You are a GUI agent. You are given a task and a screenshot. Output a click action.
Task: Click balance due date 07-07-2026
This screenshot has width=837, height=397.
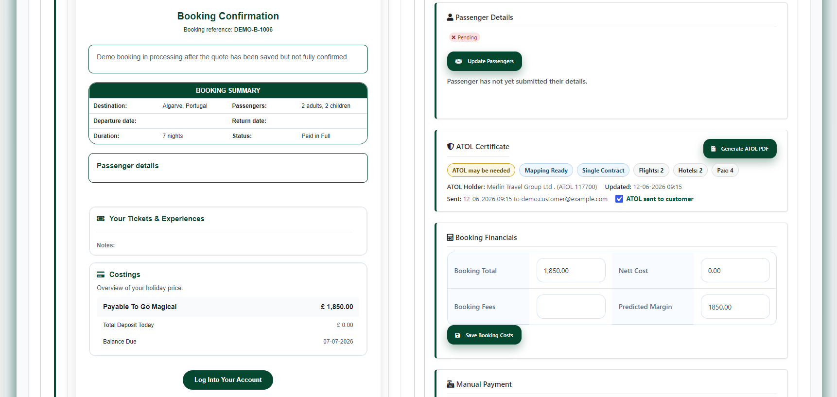[x=338, y=342]
